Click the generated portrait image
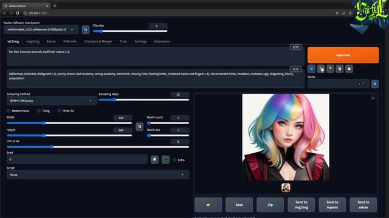 pos(286,137)
